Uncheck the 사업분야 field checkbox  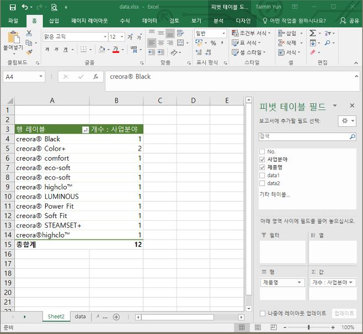(x=262, y=160)
